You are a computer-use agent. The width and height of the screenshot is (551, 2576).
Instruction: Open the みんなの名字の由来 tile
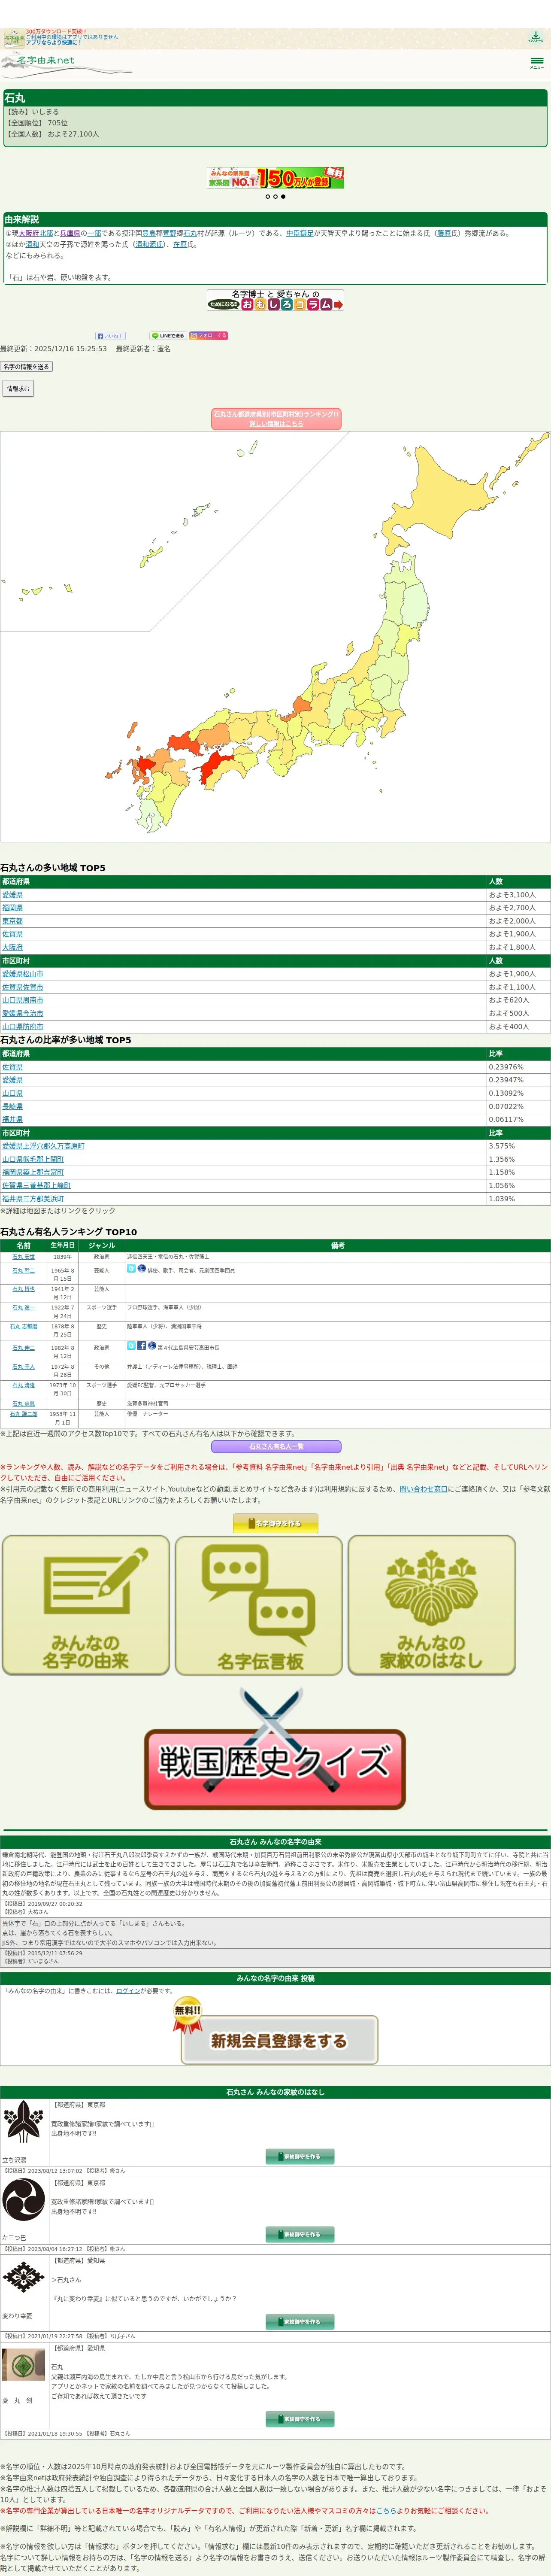click(x=86, y=1605)
